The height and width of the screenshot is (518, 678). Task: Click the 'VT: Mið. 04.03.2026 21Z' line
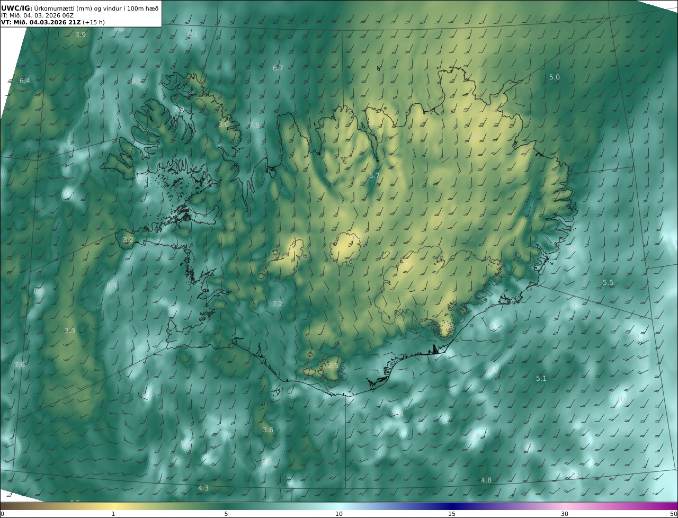click(x=41, y=22)
